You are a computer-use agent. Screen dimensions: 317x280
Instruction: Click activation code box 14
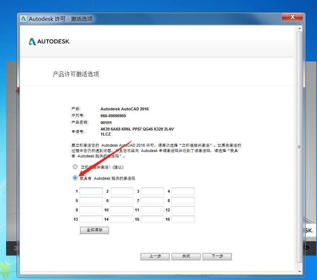(x=122, y=219)
